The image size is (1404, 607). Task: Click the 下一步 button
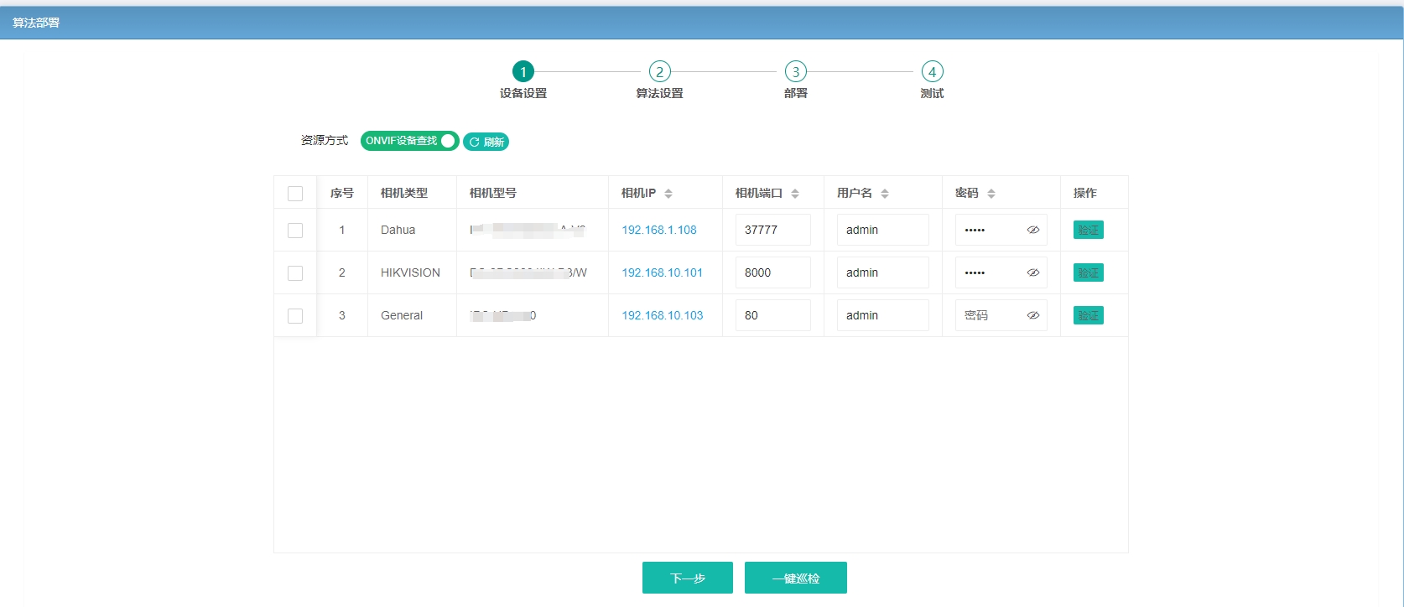[x=688, y=578]
